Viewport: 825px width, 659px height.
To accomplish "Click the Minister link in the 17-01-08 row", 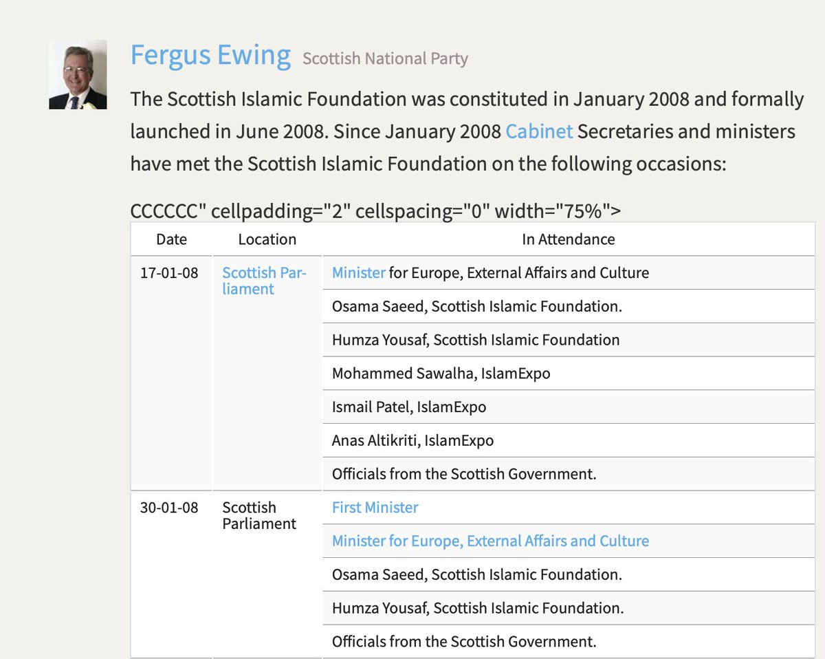I will [x=358, y=272].
